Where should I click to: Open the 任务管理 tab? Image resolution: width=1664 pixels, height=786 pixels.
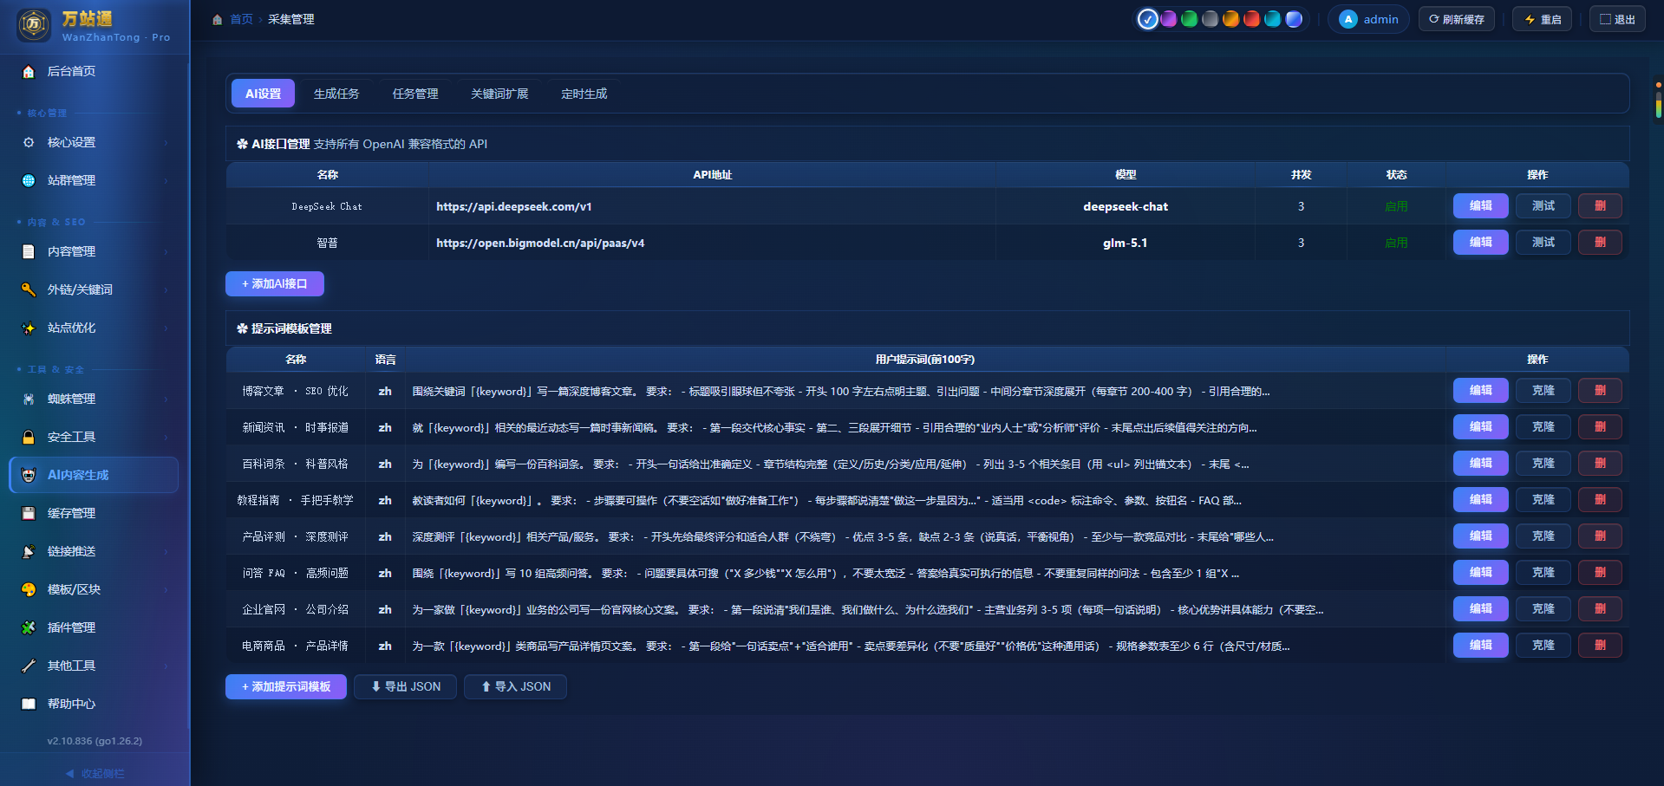(x=415, y=94)
